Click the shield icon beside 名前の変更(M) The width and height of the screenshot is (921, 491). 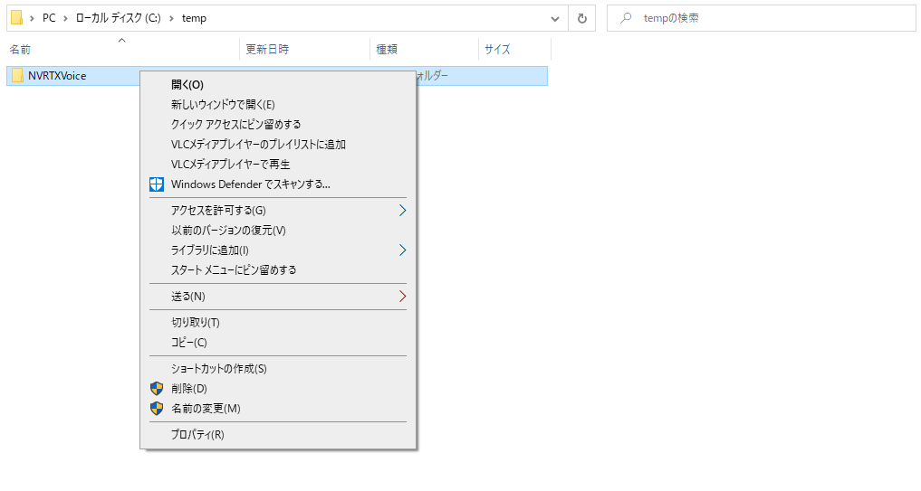pos(157,408)
